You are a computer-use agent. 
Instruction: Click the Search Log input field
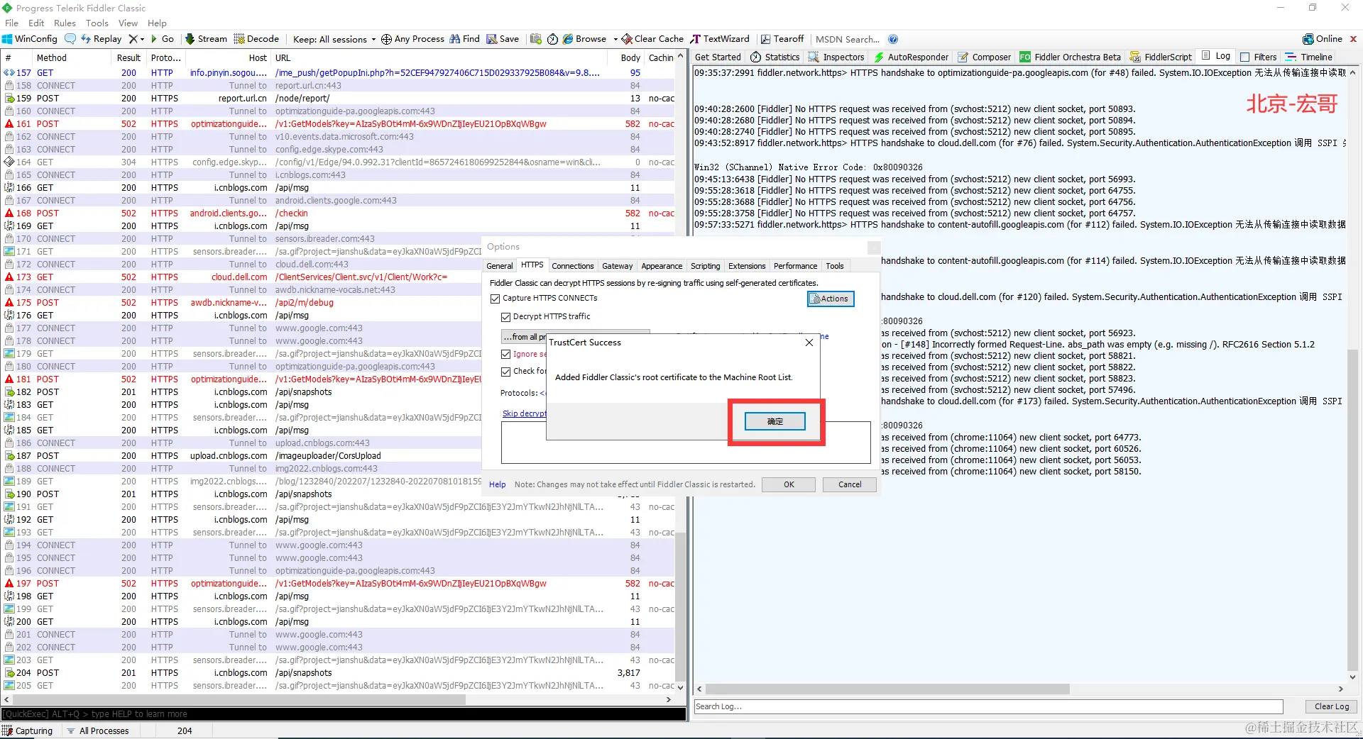[x=988, y=706]
